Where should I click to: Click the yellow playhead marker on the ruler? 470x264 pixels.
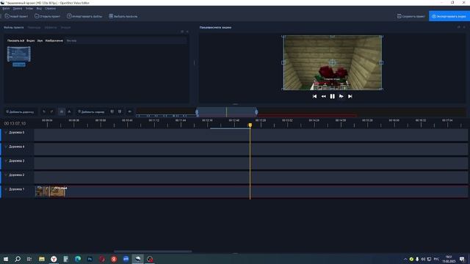250,125
